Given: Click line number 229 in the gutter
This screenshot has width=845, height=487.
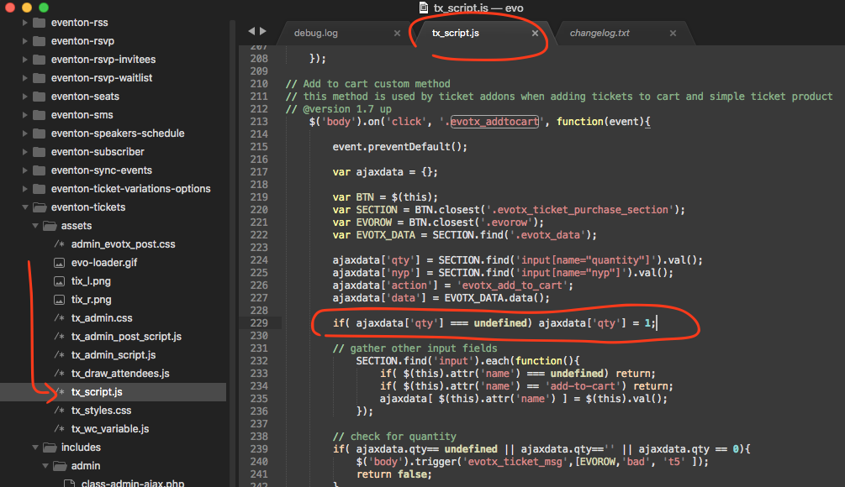Looking at the screenshot, I should pos(258,323).
